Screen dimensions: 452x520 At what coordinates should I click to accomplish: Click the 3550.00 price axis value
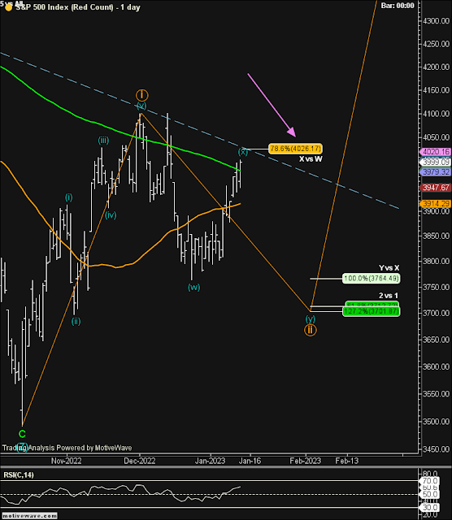click(436, 394)
